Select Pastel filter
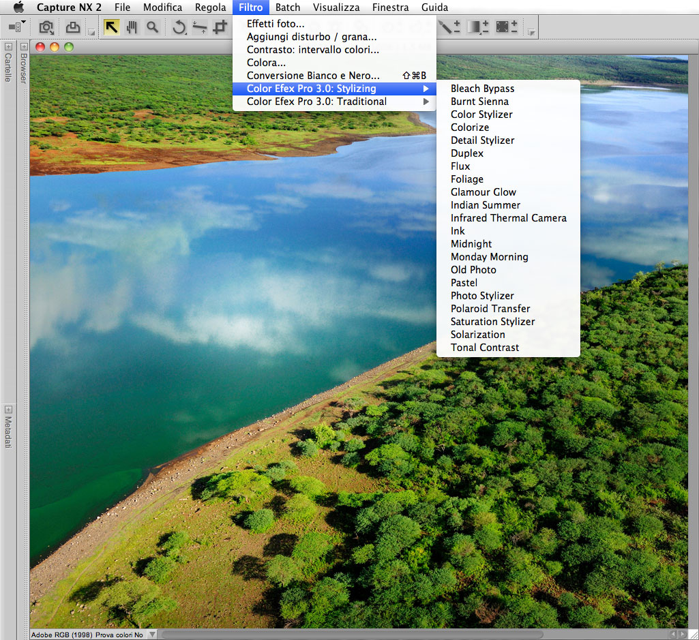 pos(508,283)
